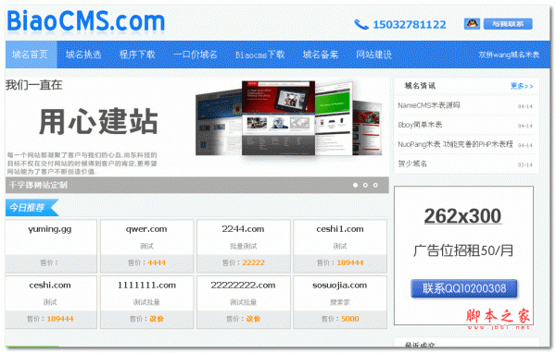Select the second carousel slide dot
This screenshot has width=556, height=353.
click(365, 185)
